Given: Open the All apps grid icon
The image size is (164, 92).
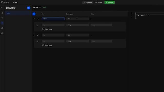Looking at the screenshot, I should [2, 2].
